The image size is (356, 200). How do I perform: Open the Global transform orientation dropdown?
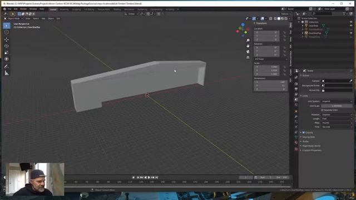pyautogui.click(x=131, y=14)
